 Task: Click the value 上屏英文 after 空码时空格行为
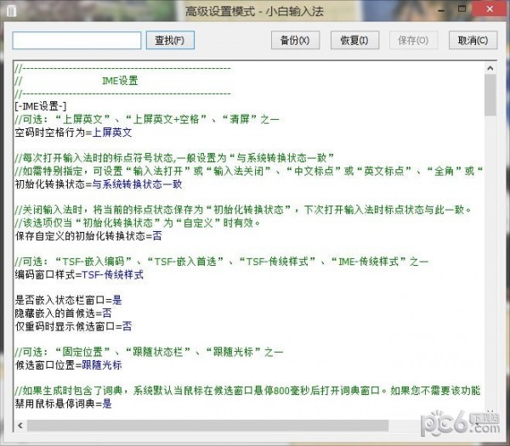click(112, 133)
